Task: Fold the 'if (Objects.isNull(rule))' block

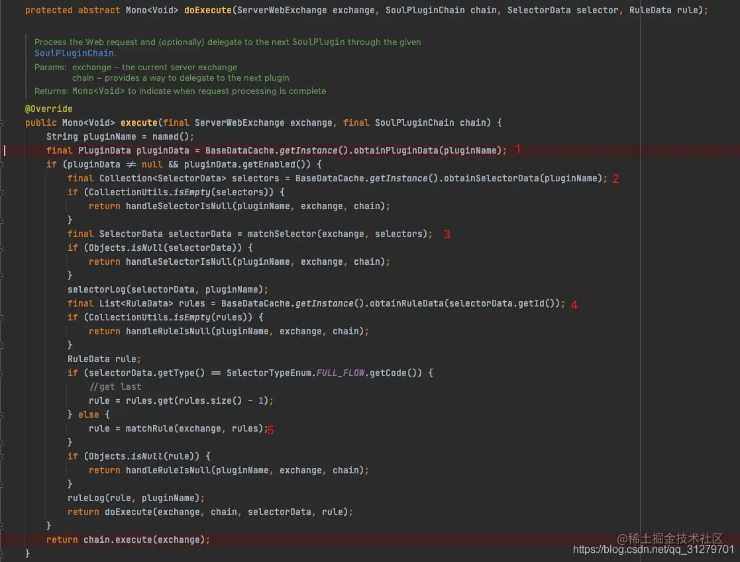Action: point(1,457)
